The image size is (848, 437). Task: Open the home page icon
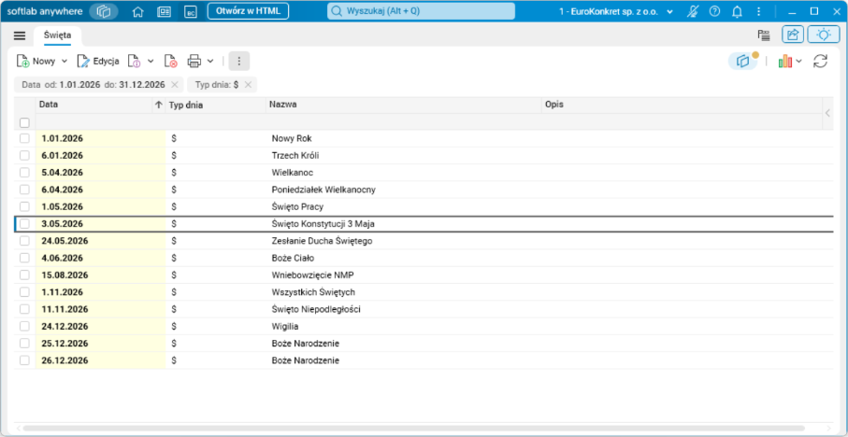point(138,11)
